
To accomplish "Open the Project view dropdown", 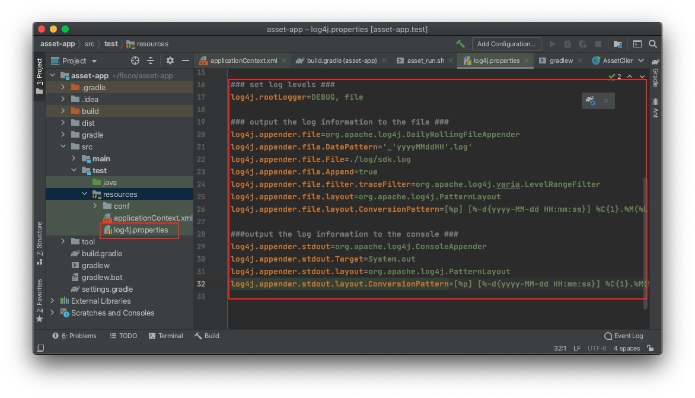I will coord(74,61).
